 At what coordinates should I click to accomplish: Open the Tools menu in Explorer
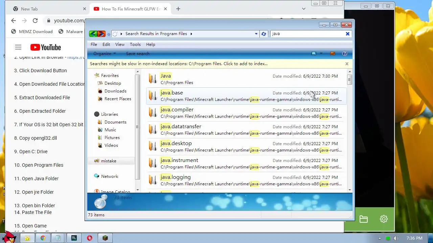[135, 45]
